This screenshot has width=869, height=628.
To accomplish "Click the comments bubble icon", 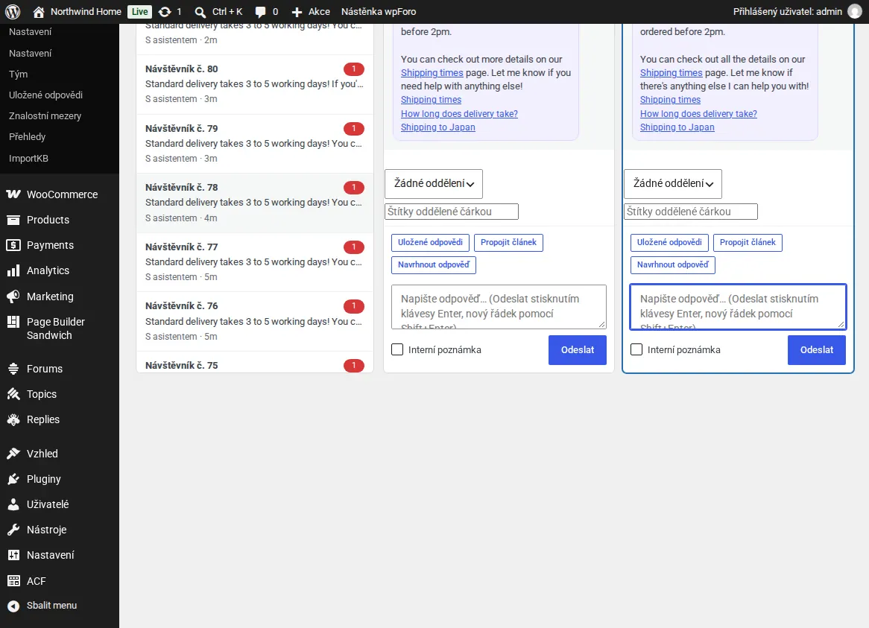I will (260, 12).
